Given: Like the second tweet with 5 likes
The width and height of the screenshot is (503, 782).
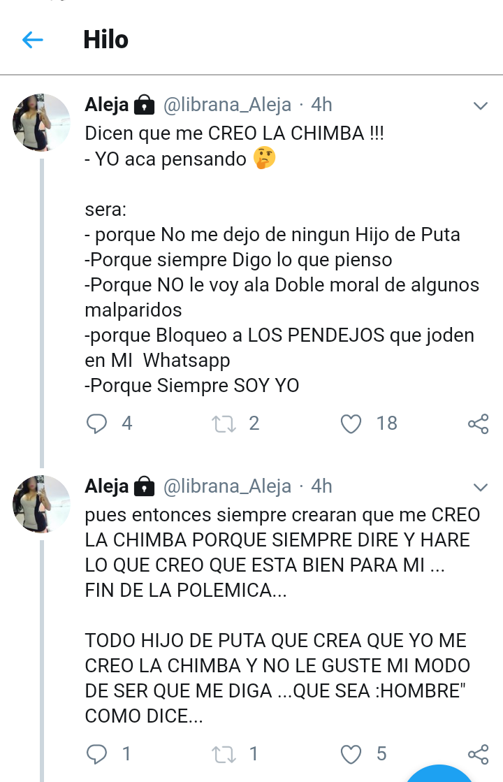Looking at the screenshot, I should 351,754.
